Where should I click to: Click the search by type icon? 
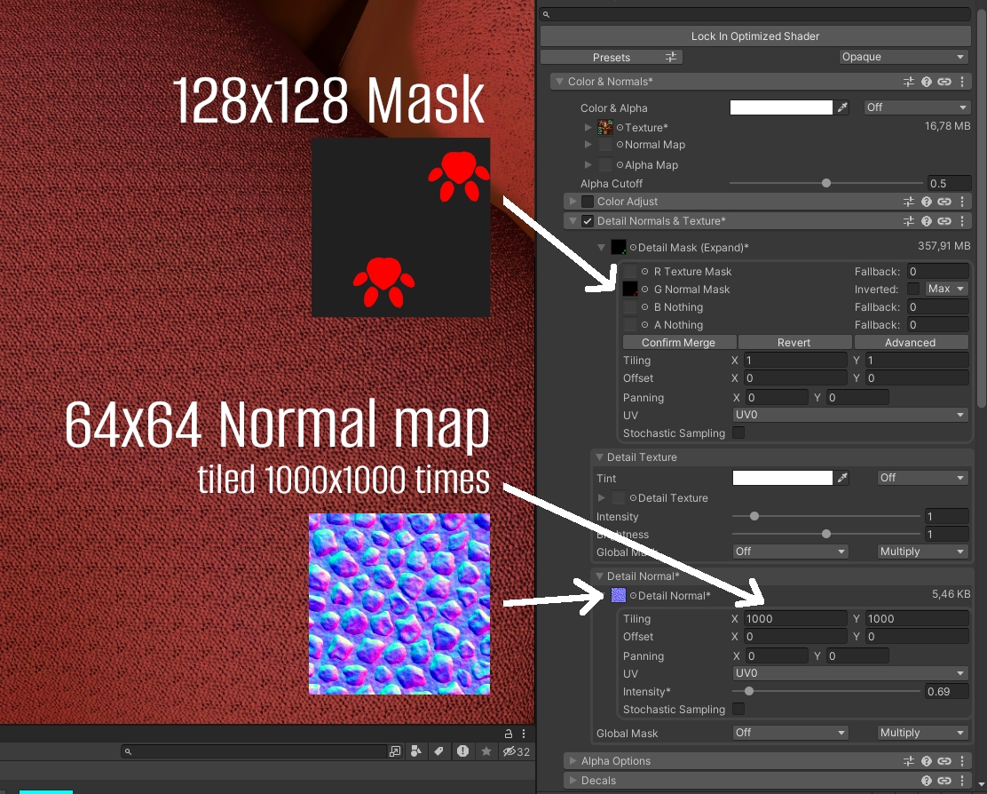click(415, 751)
